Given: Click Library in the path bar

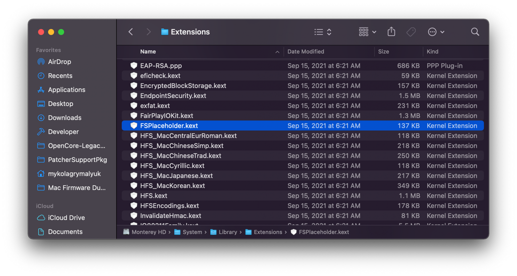Looking at the screenshot, I should [x=227, y=232].
